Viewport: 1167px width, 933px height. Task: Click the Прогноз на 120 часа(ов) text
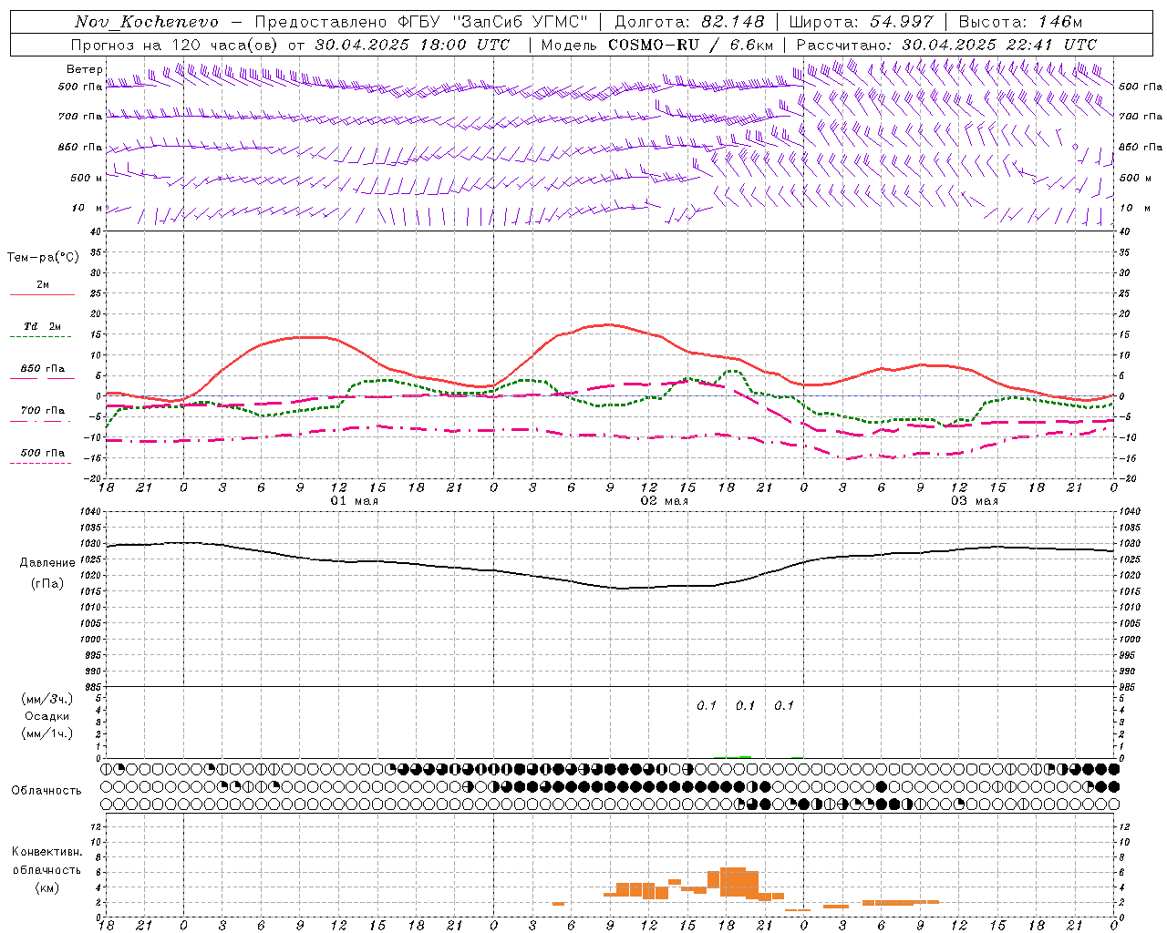pyautogui.click(x=176, y=45)
